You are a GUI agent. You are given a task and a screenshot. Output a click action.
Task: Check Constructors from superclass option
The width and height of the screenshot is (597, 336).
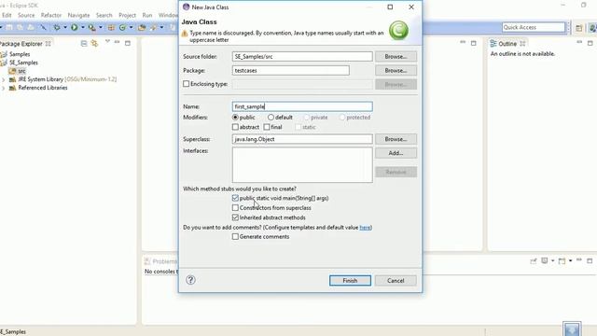coord(235,207)
